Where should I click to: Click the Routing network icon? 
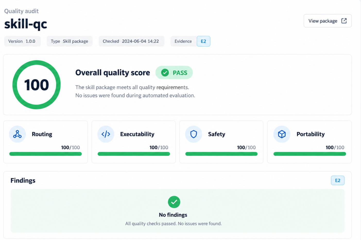pos(17,134)
